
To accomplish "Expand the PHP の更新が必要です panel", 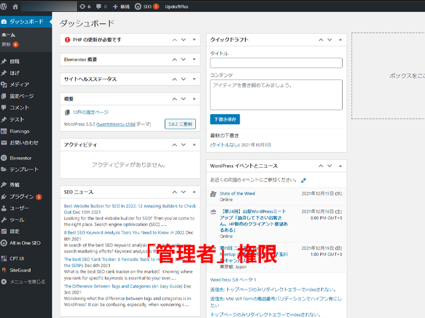I will click(194, 40).
